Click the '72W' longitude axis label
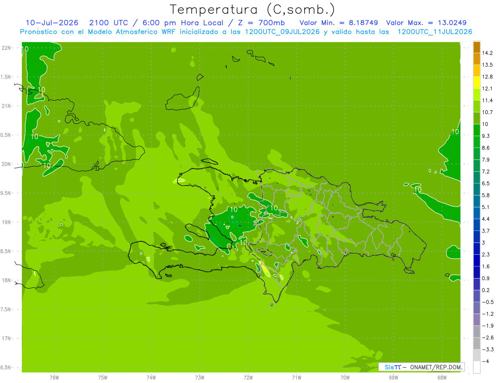The height and width of the screenshot is (383, 496). coord(248,377)
